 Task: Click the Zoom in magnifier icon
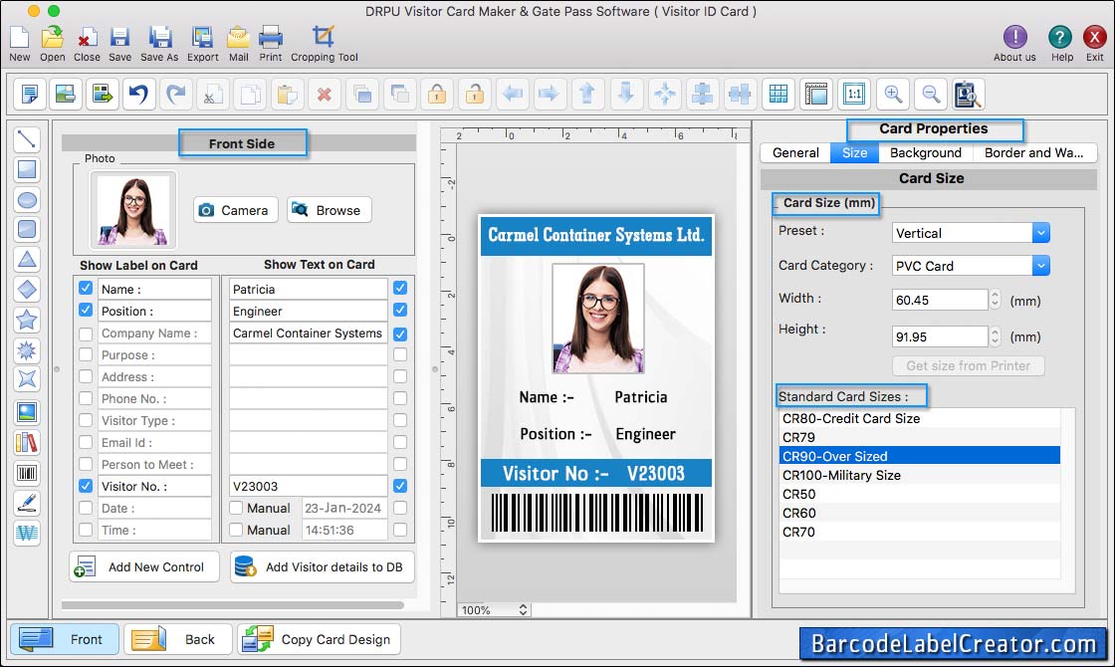[x=893, y=94]
